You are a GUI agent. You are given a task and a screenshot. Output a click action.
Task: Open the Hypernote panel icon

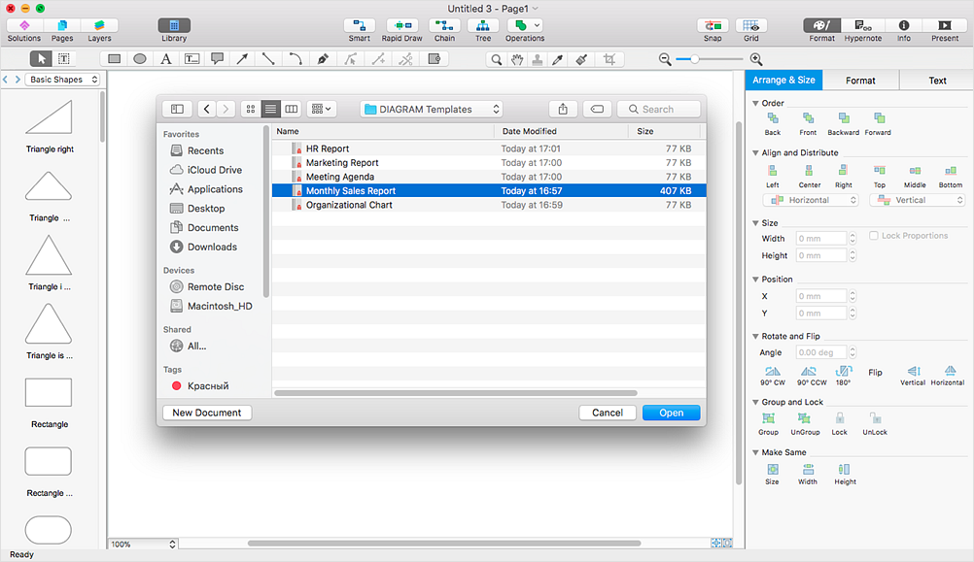pos(862,25)
